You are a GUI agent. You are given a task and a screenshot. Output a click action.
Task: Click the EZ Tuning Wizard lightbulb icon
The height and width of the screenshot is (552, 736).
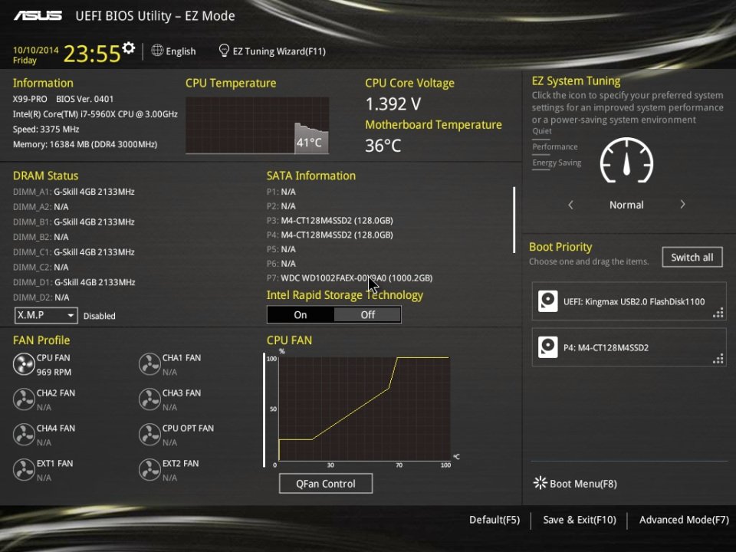tap(224, 51)
